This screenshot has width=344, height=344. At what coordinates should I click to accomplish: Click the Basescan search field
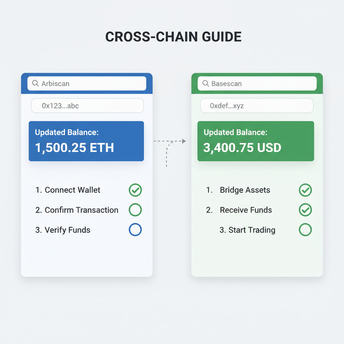(257, 83)
